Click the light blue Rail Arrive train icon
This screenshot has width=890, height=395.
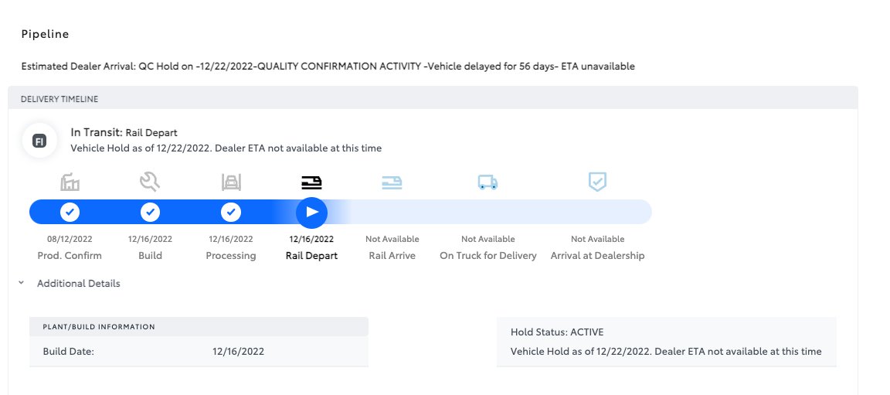click(392, 182)
